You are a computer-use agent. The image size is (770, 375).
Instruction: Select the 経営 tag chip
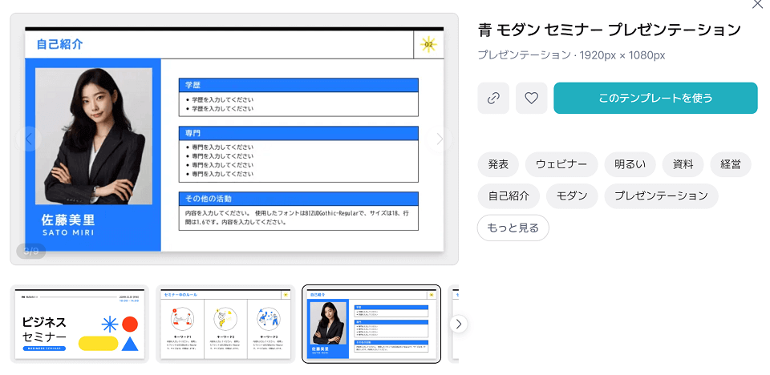point(730,164)
